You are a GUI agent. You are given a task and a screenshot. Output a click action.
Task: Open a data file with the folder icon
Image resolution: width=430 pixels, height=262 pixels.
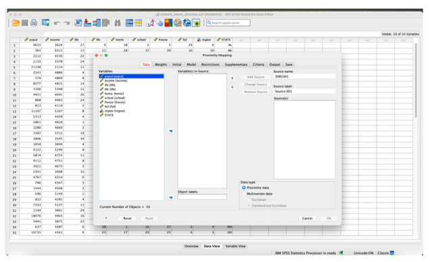tap(16, 23)
